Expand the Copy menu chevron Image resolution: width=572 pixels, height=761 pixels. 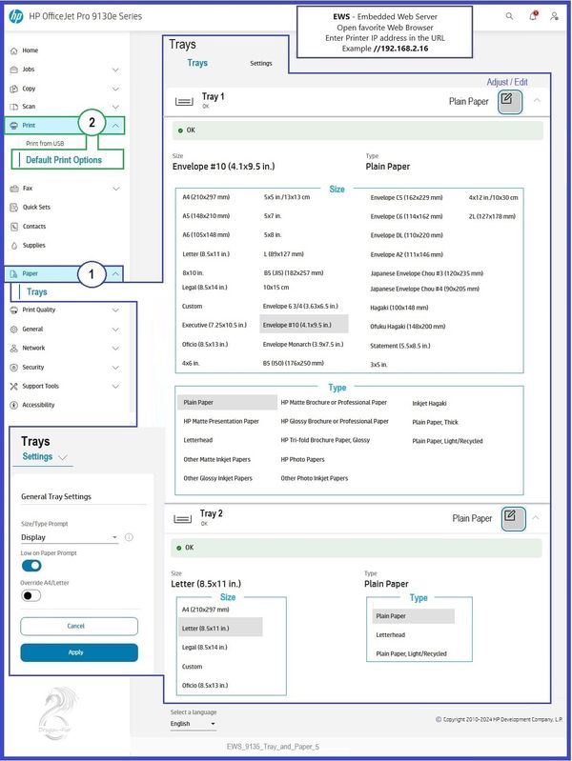115,90
